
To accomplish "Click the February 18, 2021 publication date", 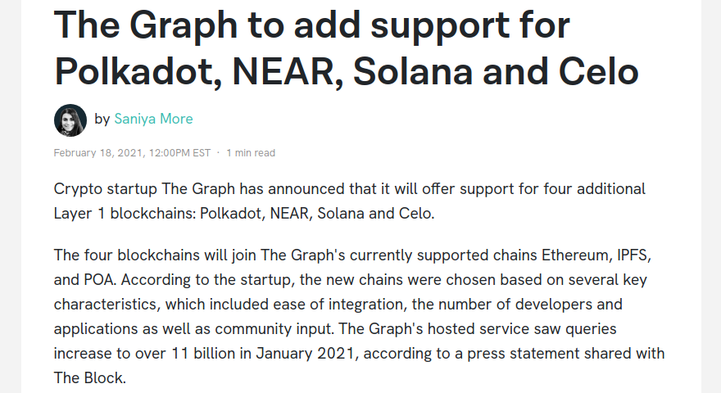I will click(132, 152).
